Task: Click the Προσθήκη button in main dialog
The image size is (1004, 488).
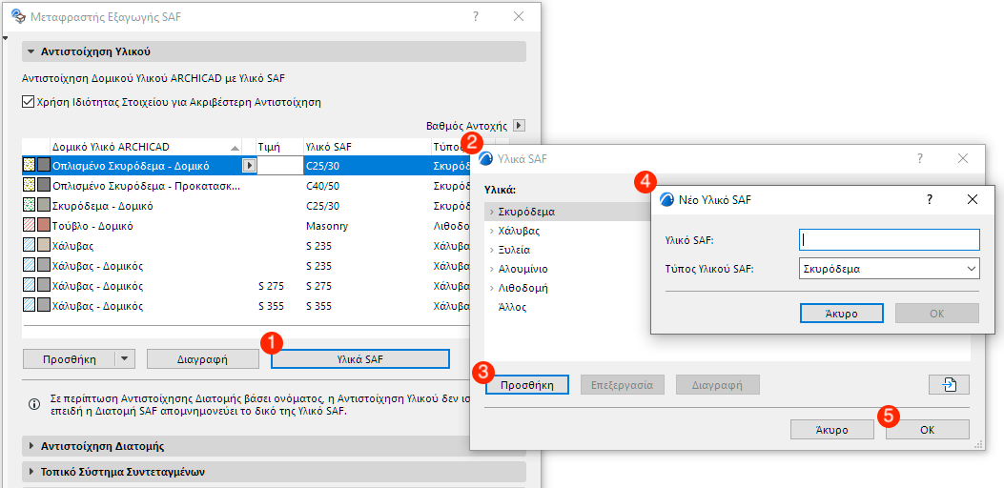Action: 70,359
